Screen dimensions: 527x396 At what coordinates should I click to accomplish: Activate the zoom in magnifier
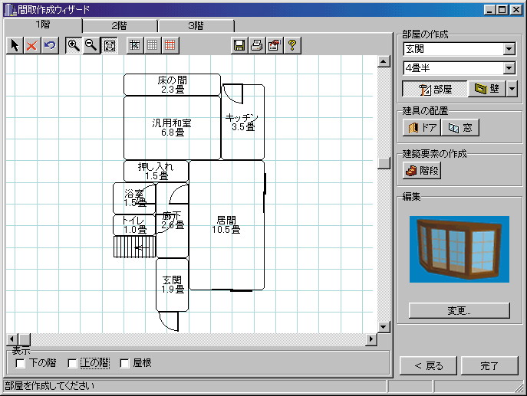click(x=74, y=46)
